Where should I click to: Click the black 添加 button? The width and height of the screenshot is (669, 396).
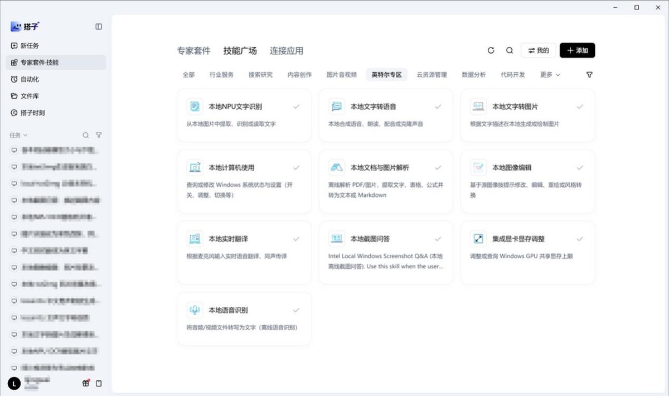[578, 50]
